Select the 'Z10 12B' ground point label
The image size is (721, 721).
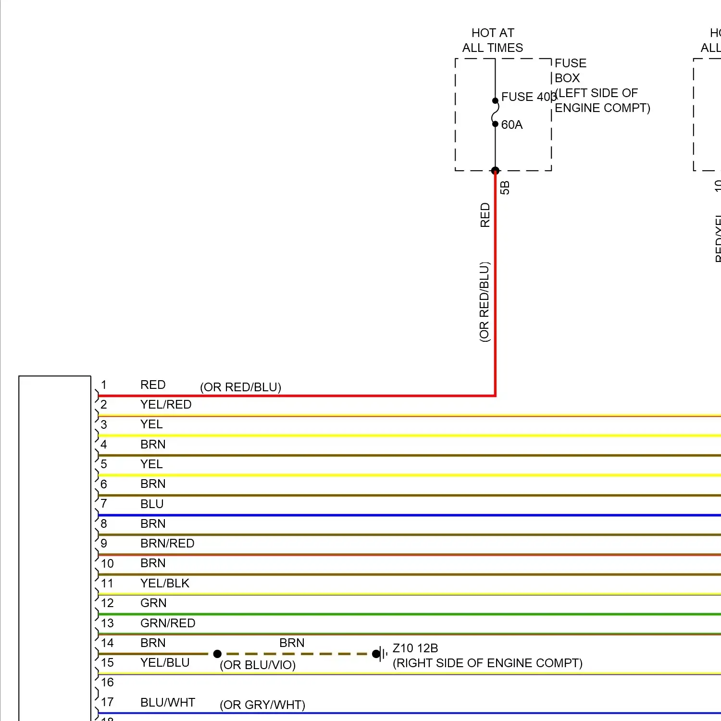pyautogui.click(x=415, y=648)
